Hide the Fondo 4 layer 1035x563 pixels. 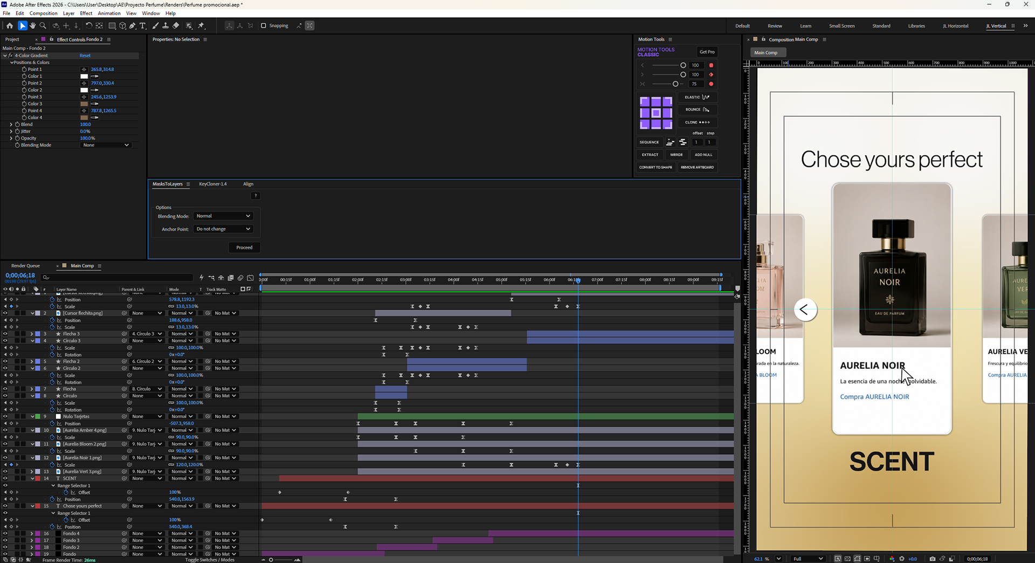click(x=5, y=533)
